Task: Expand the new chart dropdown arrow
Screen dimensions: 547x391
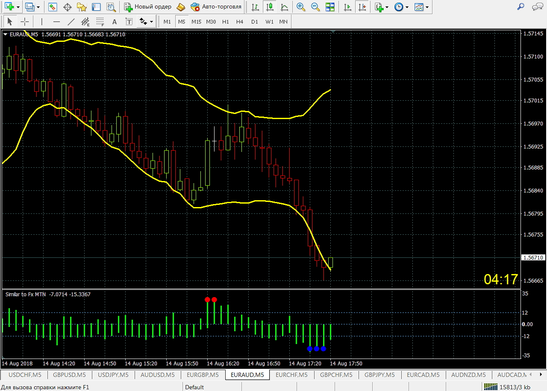Action: point(18,7)
